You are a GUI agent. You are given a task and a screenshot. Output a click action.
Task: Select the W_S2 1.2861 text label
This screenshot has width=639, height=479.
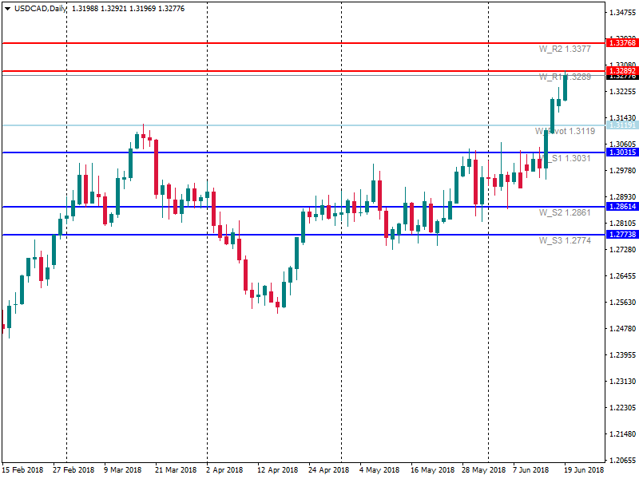(564, 213)
